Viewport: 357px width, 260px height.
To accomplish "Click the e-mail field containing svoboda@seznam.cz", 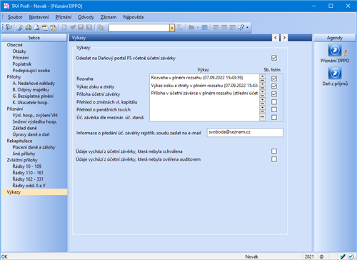I will coord(245,132).
